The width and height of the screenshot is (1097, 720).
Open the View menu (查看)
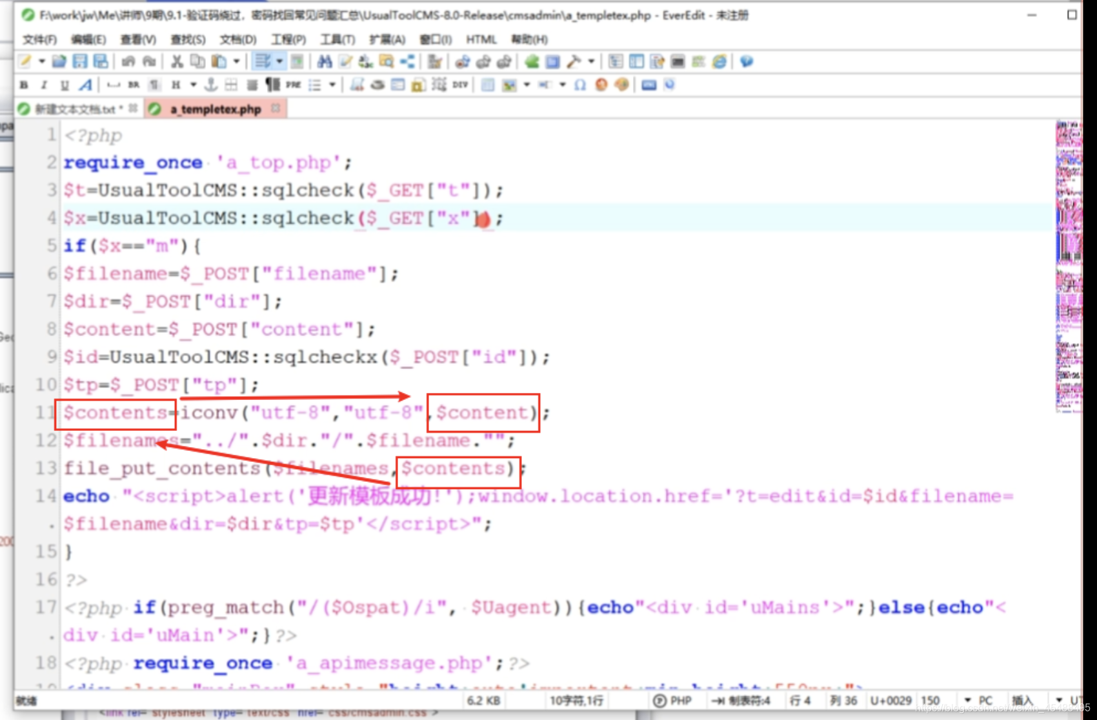138,39
